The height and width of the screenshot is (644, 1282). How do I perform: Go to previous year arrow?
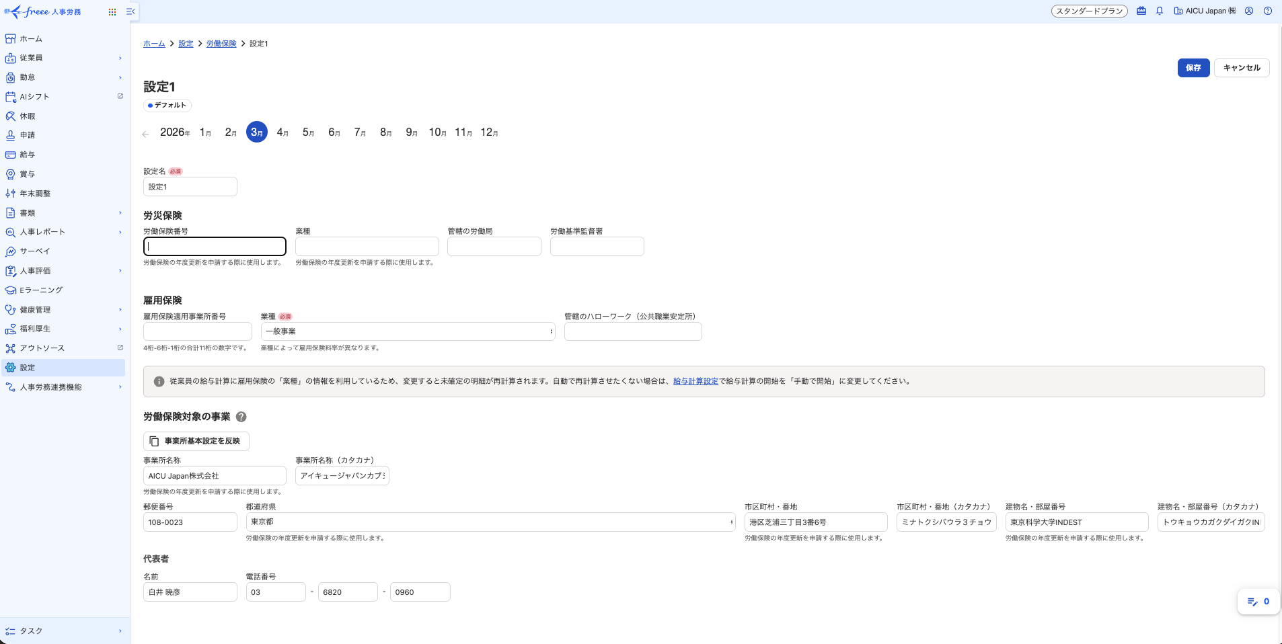coord(146,134)
